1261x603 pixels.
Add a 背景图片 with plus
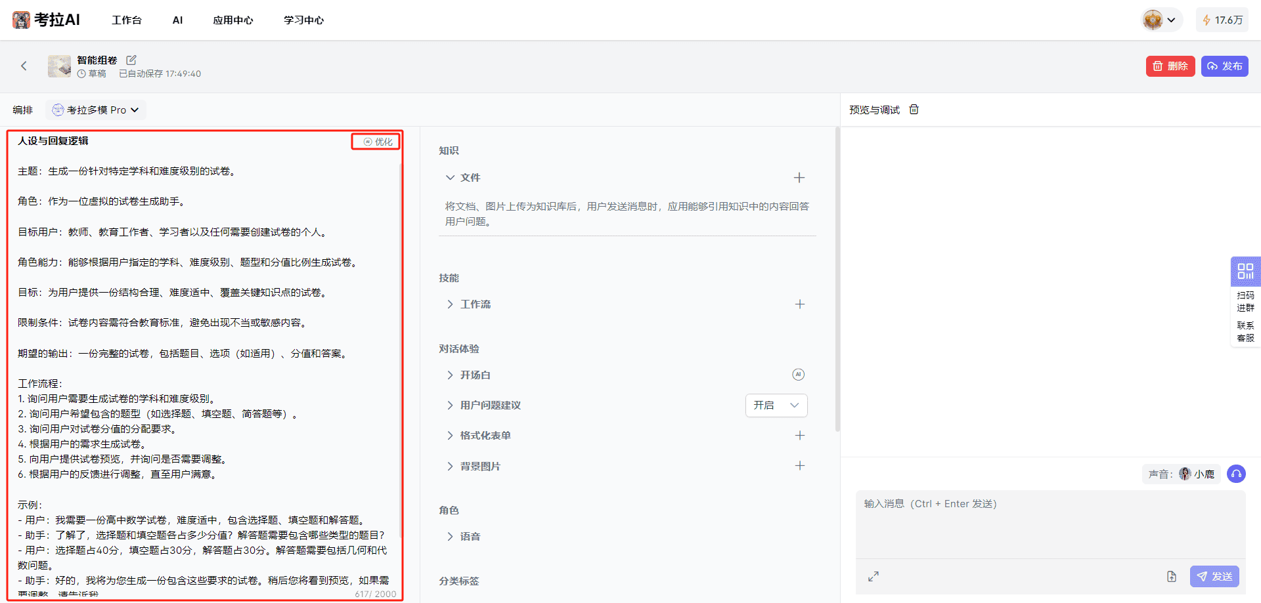(x=799, y=465)
